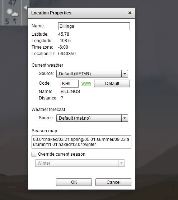The image size is (178, 200).
Task: Click inside the Season map text box
Action: (x=81, y=142)
